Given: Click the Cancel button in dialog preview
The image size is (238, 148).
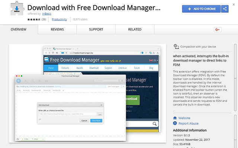Looking at the screenshot, I should [x=84, y=121].
